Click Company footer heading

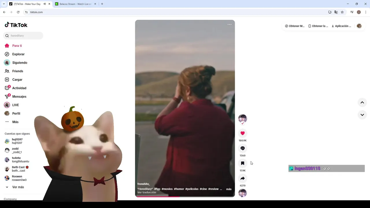point(10,199)
